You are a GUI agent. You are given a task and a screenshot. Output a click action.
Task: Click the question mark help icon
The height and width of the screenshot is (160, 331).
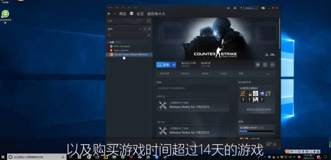click(x=241, y=8)
